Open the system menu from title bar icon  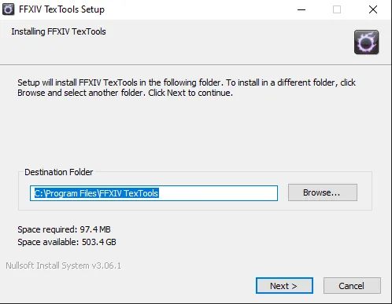click(x=8, y=9)
